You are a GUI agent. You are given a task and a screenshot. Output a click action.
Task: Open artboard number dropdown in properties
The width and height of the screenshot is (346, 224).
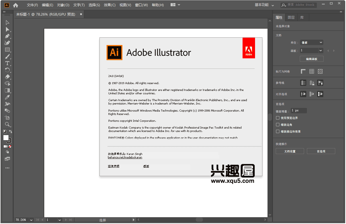321,50
